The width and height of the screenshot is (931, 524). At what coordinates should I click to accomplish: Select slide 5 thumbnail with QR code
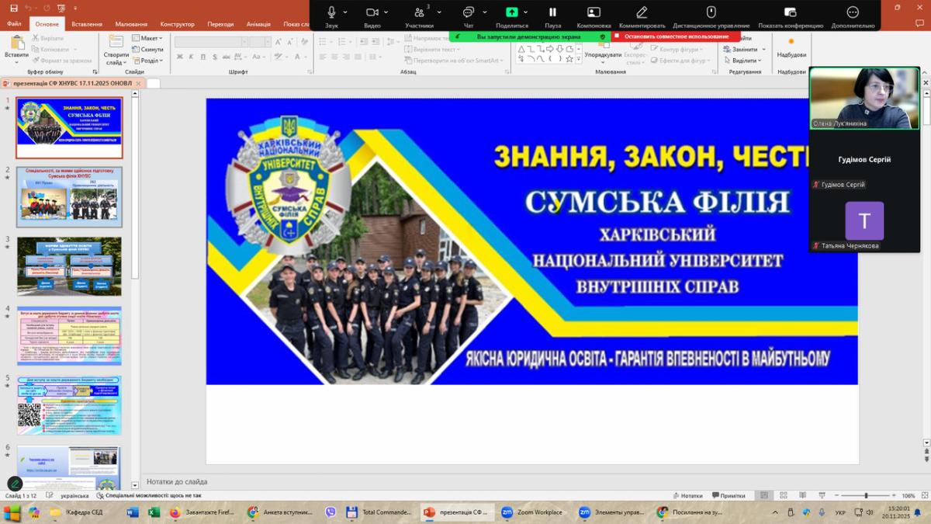(69, 406)
